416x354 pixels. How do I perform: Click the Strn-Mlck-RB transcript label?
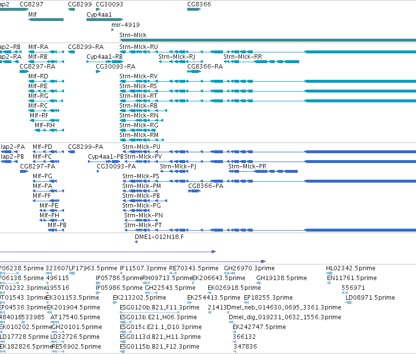(138, 105)
